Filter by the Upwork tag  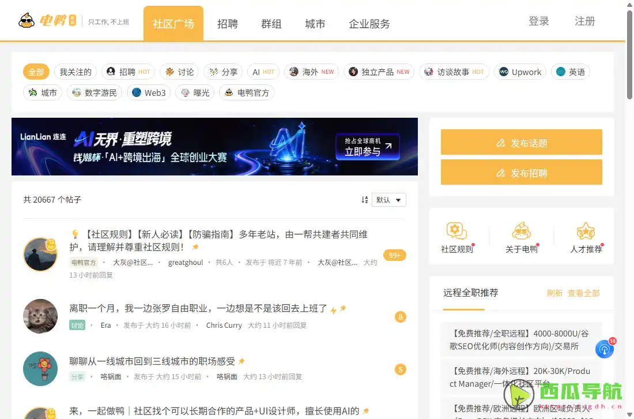pyautogui.click(x=519, y=72)
